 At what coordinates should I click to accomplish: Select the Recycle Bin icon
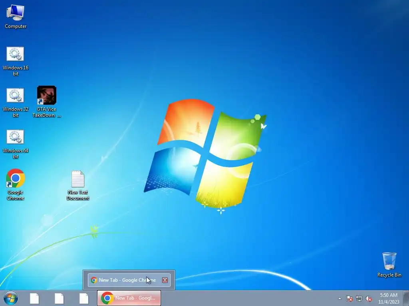pos(389,265)
